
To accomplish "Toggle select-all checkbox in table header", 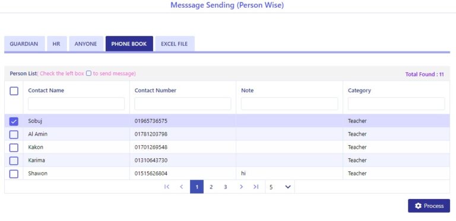I will point(14,91).
